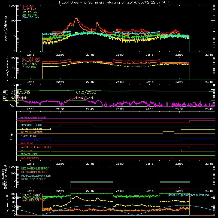Click the MAX_DET_VS_TOT legend label

tap(34, 200)
